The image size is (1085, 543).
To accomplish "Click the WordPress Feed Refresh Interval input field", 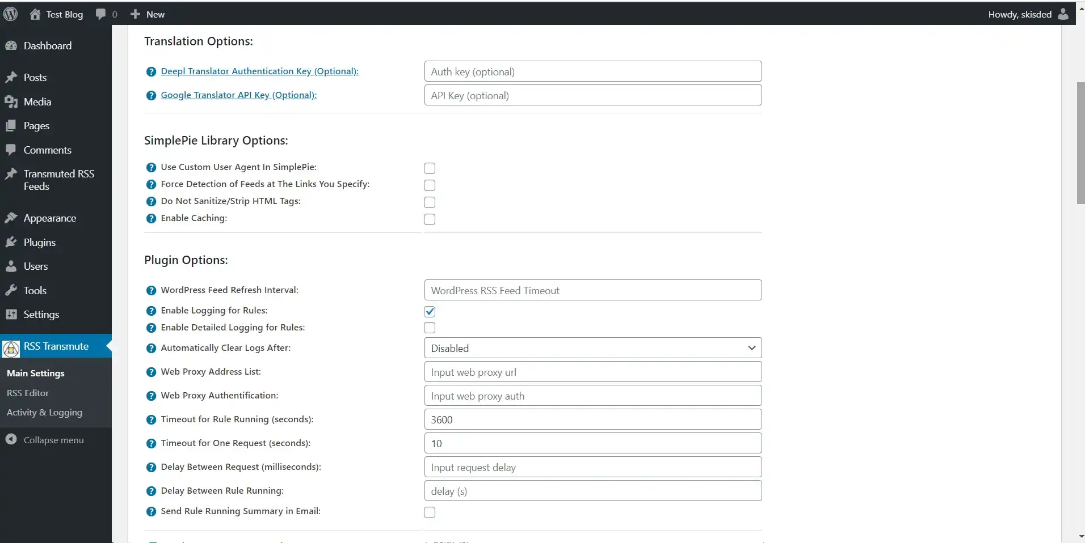I will point(592,290).
